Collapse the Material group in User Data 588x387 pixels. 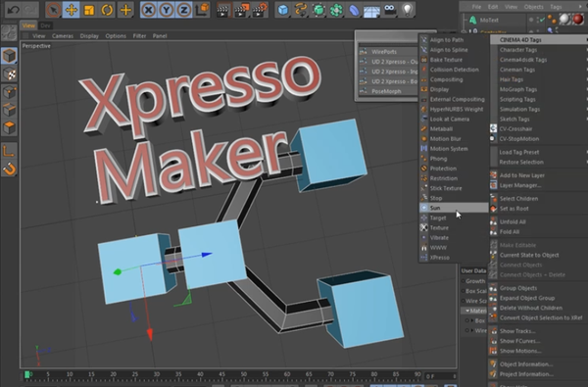[x=467, y=311]
